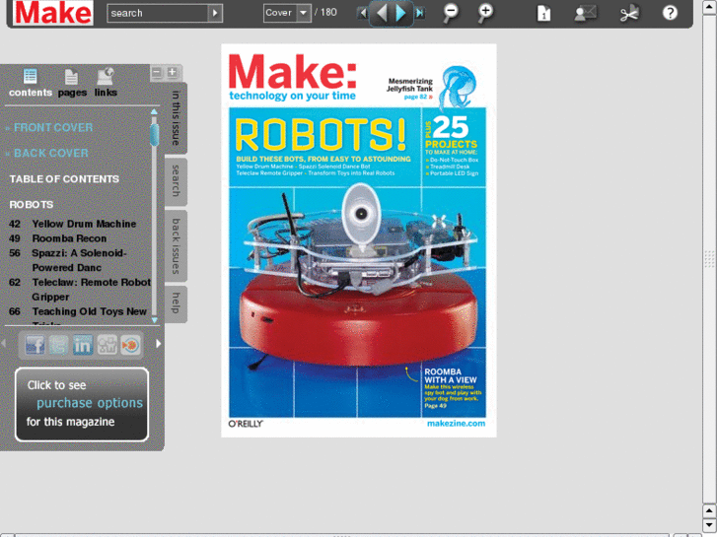The width and height of the screenshot is (717, 537).
Task: Click the Make logo in the toolbar
Action: tap(53, 13)
